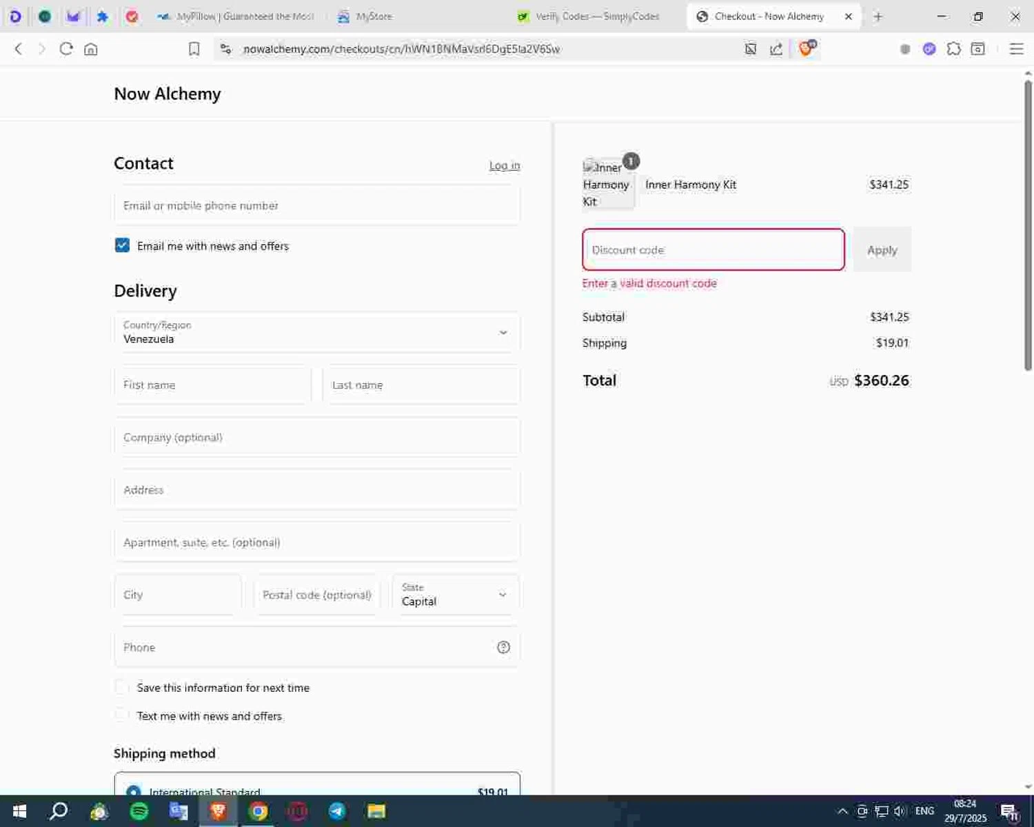Click the Address field

(x=317, y=489)
